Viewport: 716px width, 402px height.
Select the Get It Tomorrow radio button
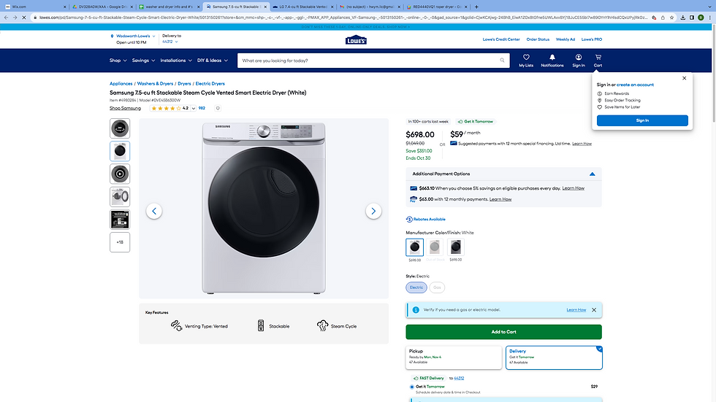411,387
